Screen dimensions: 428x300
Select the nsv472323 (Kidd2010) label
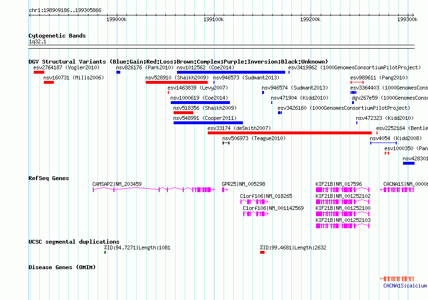385,118
